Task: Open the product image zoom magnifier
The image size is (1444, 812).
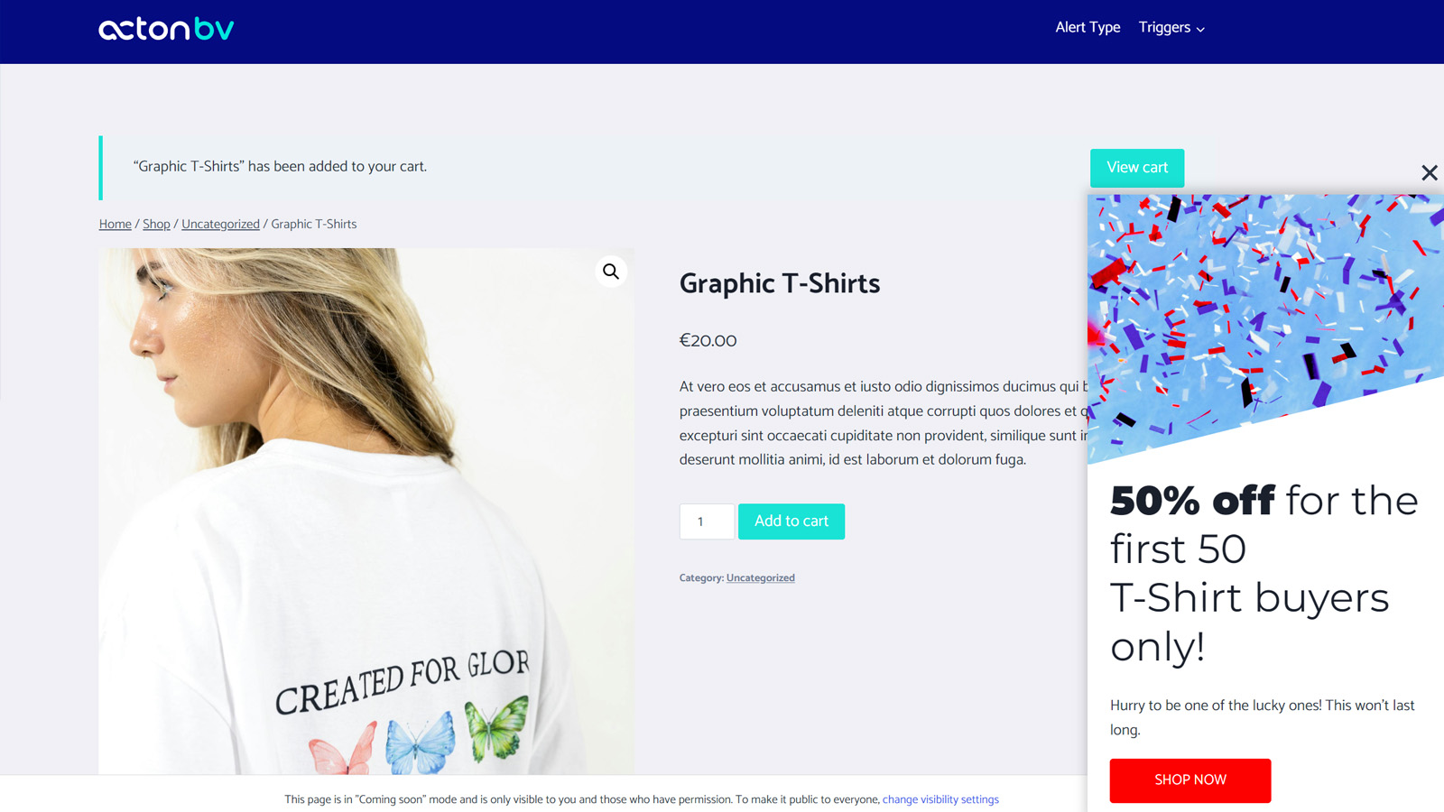Action: (x=611, y=272)
